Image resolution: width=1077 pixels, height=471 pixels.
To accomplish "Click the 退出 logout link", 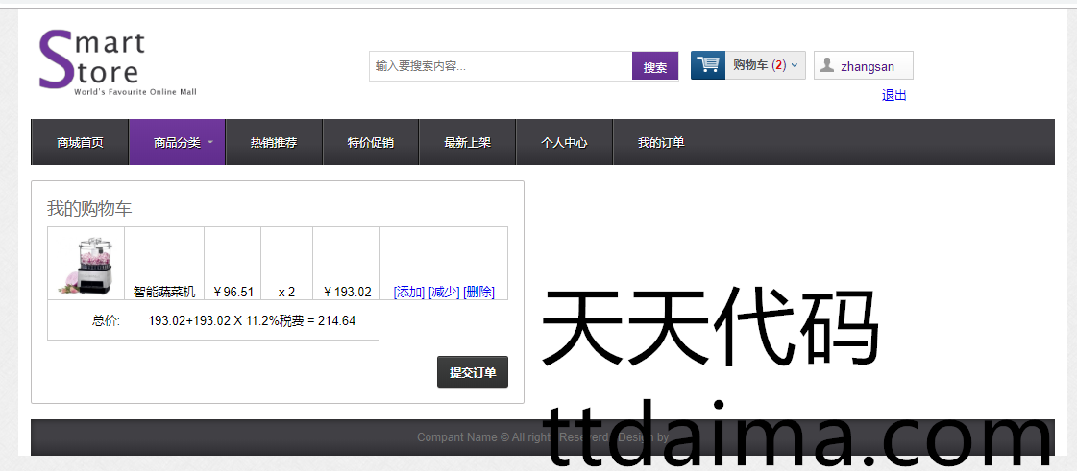I will 893,95.
